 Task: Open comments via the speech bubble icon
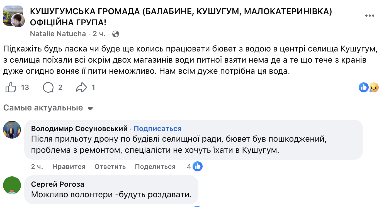pyautogui.click(x=48, y=88)
